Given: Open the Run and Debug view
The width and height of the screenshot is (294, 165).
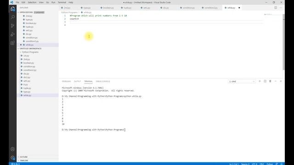Looking at the screenshot, I should tap(12, 34).
